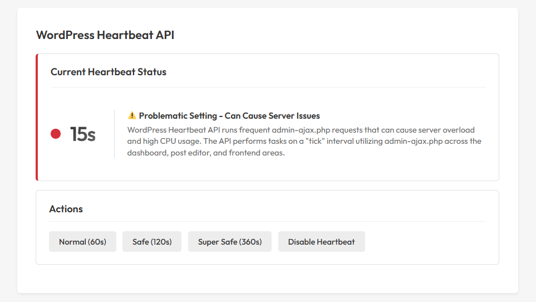Click the vertical divider beside 15s
Image resolution: width=536 pixels, height=302 pixels.
click(115, 134)
